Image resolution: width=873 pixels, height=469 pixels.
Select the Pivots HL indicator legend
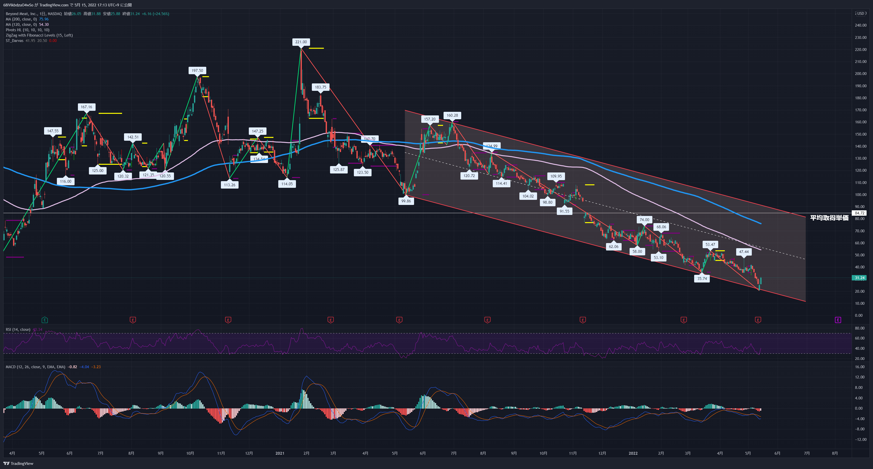(27, 30)
